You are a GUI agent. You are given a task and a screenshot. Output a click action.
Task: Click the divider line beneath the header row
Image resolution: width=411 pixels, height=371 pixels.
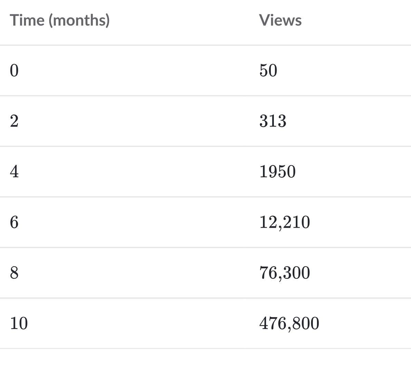click(x=205, y=45)
